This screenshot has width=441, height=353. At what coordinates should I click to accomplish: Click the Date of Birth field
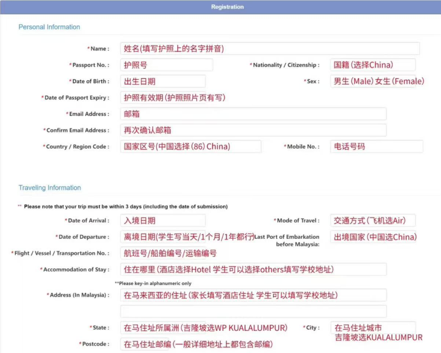point(163,81)
